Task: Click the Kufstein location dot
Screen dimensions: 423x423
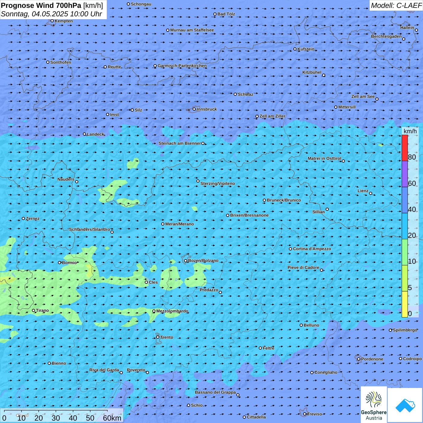Action: point(295,49)
